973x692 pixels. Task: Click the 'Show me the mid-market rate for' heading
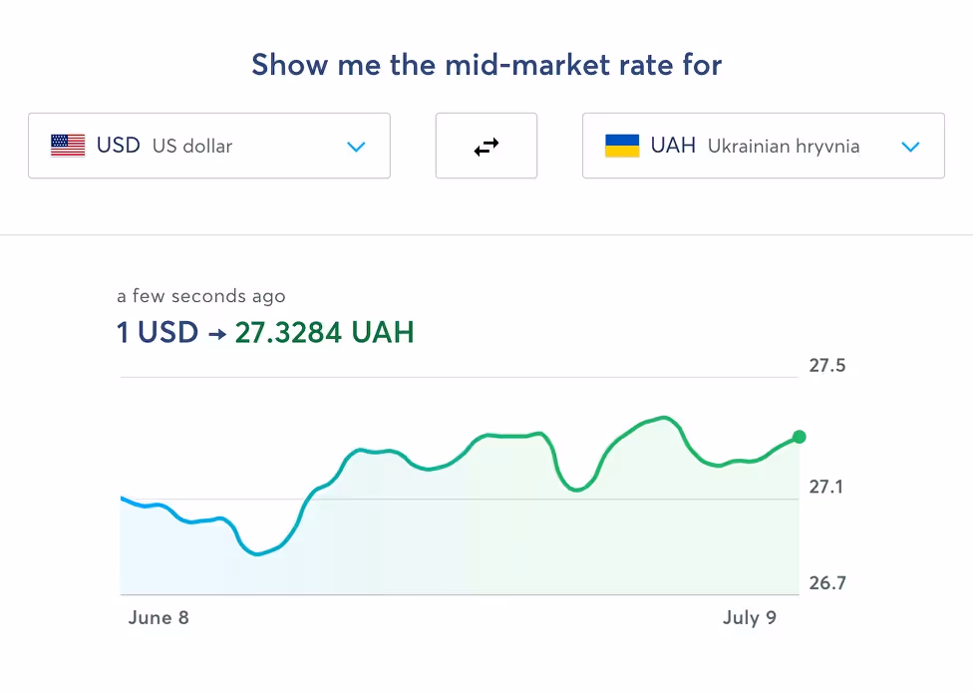coord(486,64)
